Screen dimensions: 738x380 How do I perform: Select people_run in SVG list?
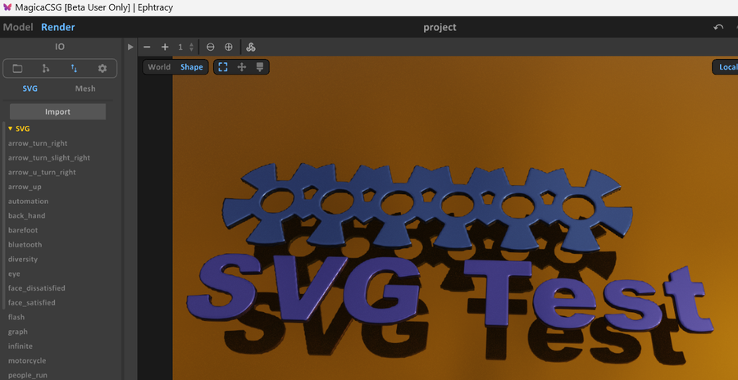[x=27, y=375]
